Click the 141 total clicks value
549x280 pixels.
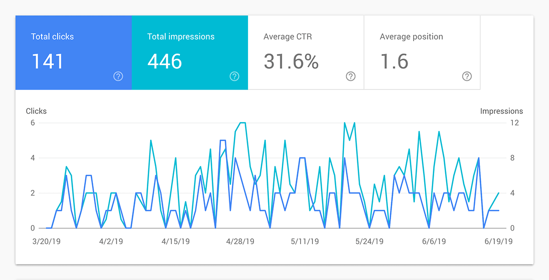48,61
